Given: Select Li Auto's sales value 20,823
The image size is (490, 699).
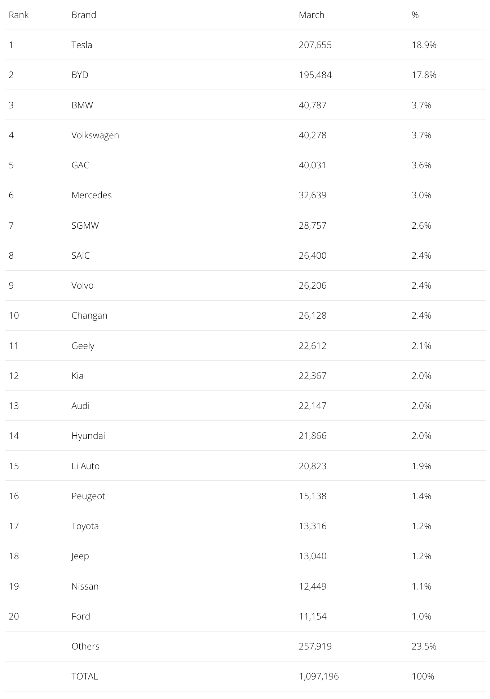Looking at the screenshot, I should tap(313, 466).
